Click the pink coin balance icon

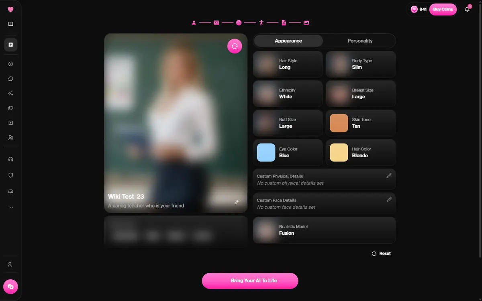414,9
